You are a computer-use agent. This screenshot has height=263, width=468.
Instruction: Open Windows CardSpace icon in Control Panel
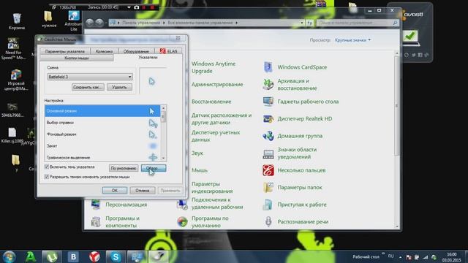click(x=268, y=67)
